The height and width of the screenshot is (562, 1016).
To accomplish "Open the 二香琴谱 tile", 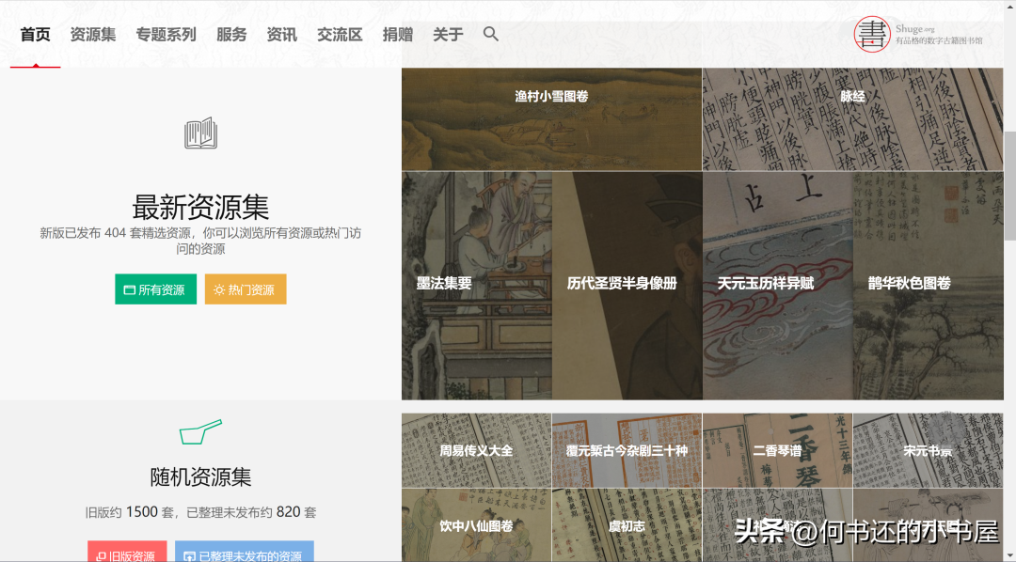I will click(778, 451).
